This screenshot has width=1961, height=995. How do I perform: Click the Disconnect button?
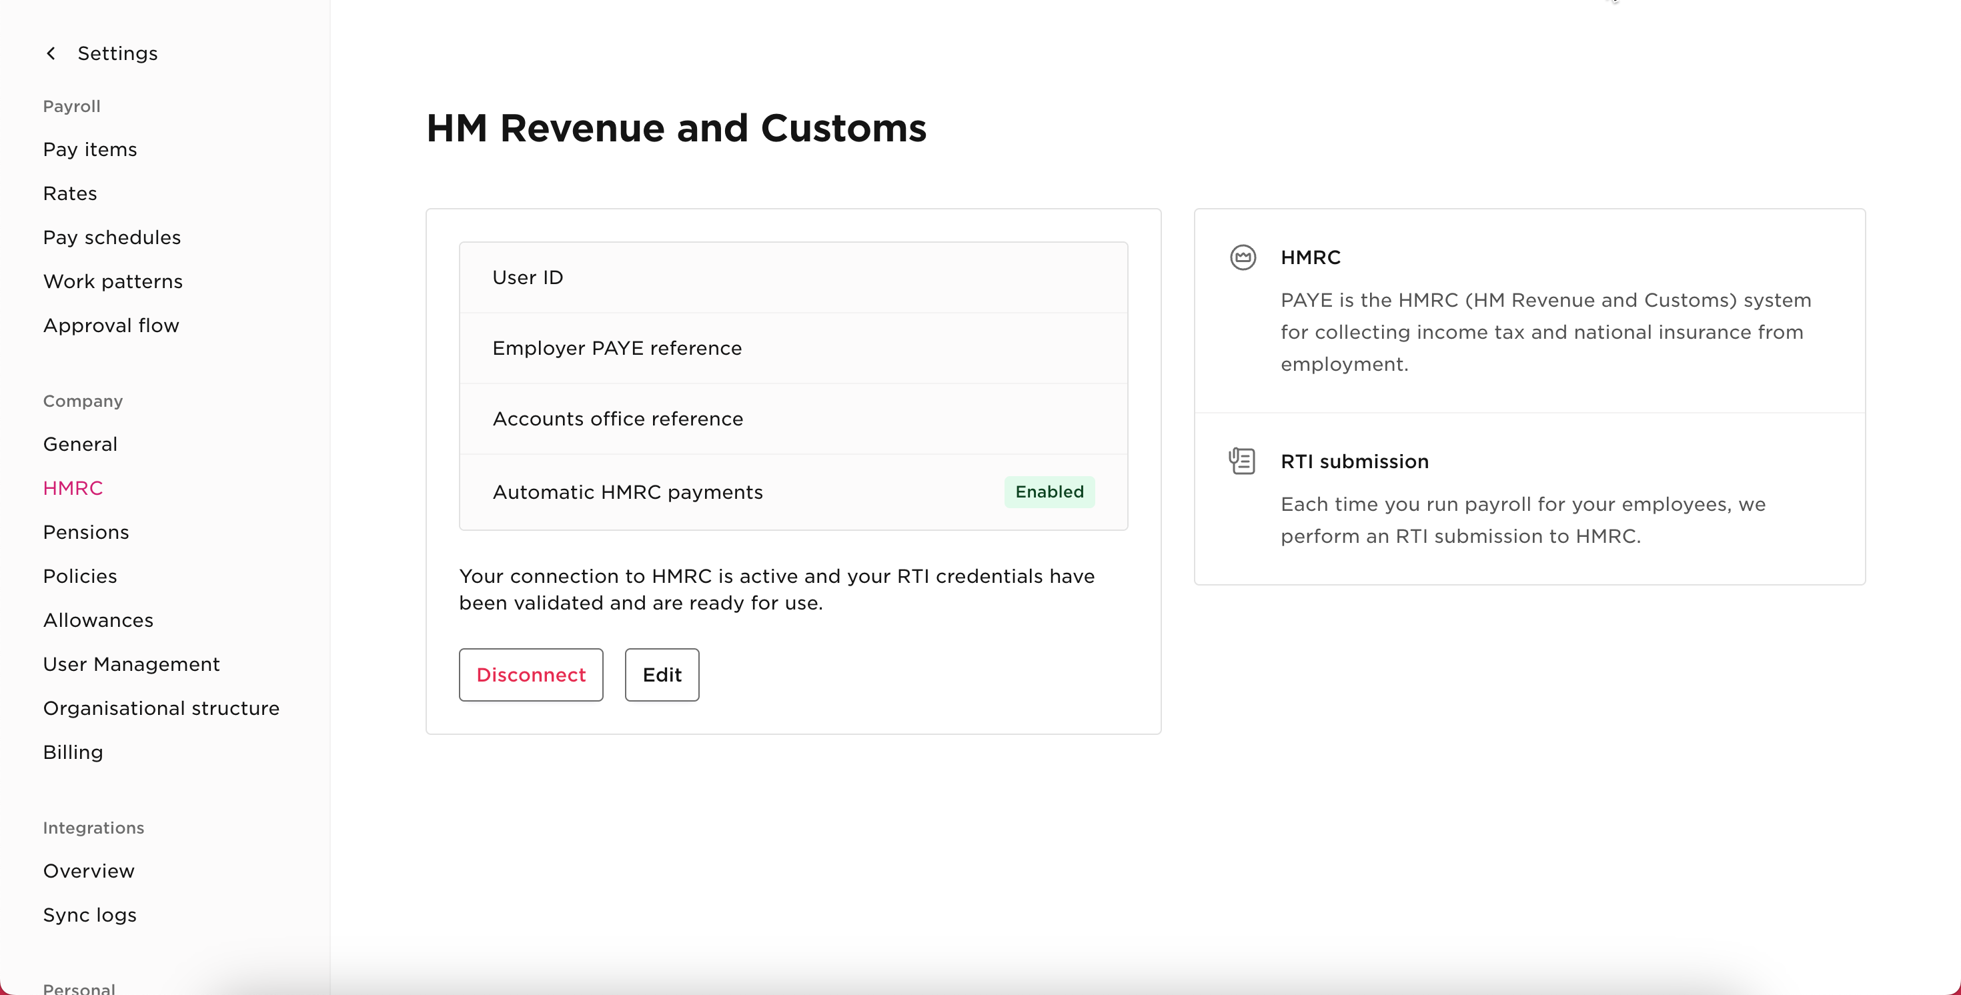pos(530,674)
